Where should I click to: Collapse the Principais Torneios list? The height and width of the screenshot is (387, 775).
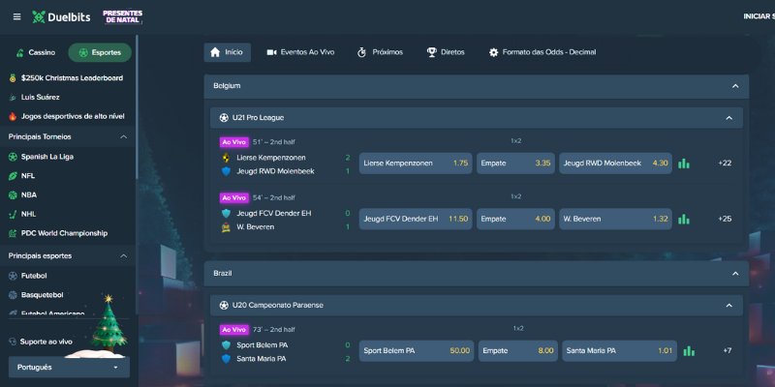(x=124, y=136)
